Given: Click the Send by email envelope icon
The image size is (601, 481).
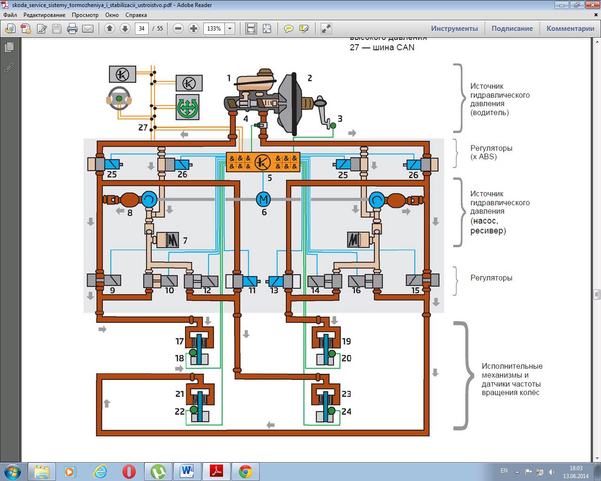Looking at the screenshot, I should click(x=88, y=29).
